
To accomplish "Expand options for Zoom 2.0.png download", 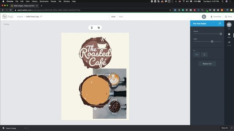I will [x=25, y=128].
